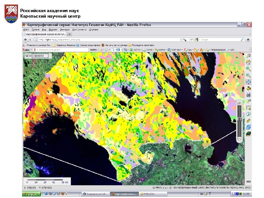This screenshot has height=198, width=264.
Task: Select the zoom out magnifier tool
Action: coord(249,76)
